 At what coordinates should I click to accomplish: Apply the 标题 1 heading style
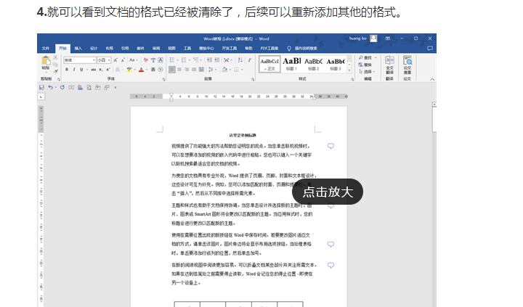click(x=291, y=64)
